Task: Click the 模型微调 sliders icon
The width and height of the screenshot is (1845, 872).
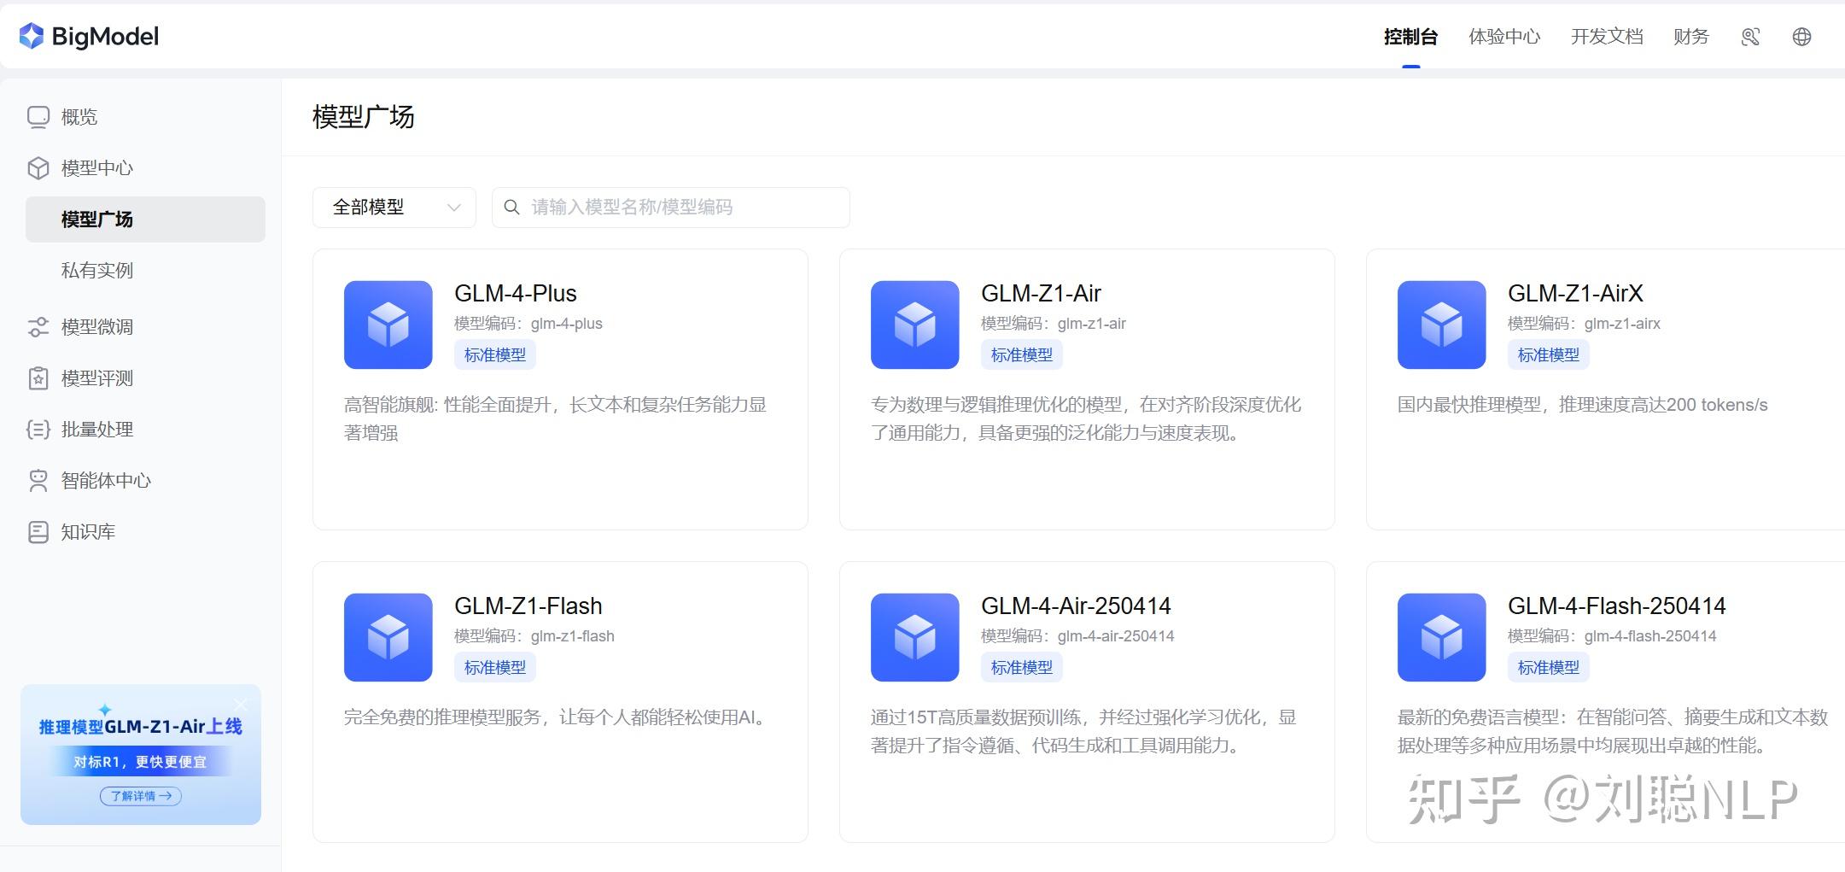Action: (x=38, y=327)
